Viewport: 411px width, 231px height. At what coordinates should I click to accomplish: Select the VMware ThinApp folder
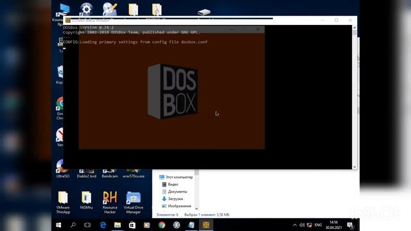(63, 202)
